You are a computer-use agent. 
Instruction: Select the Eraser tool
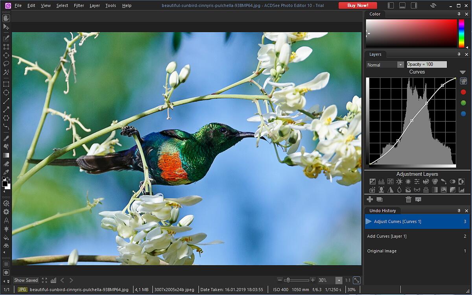click(6, 164)
